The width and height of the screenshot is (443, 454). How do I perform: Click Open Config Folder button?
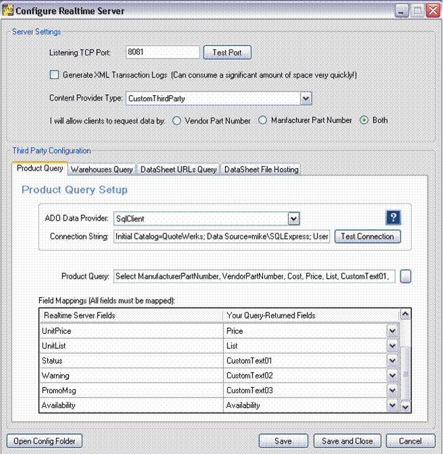click(45, 441)
